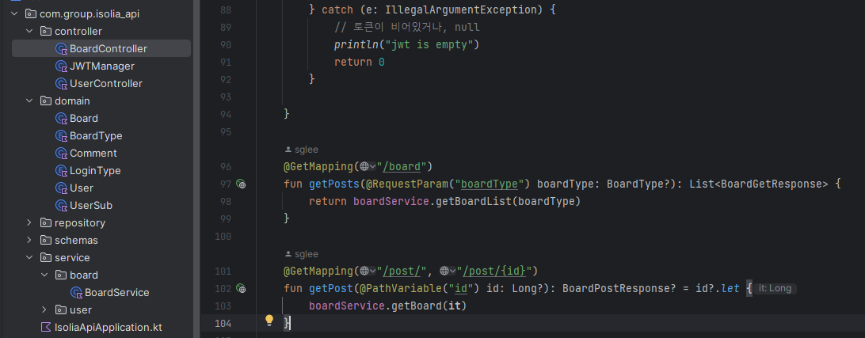The width and height of the screenshot is (865, 338).
Task: Click the println("jwt is empty") call
Action: pyautogui.click(x=406, y=44)
